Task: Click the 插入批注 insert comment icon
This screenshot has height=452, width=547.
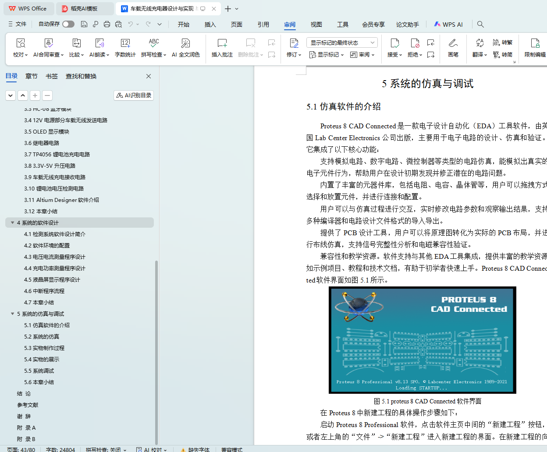Action: [222, 43]
